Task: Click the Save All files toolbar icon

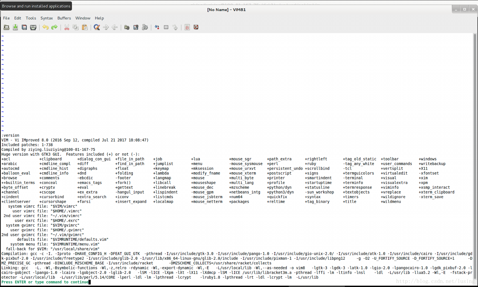Action: (24, 27)
